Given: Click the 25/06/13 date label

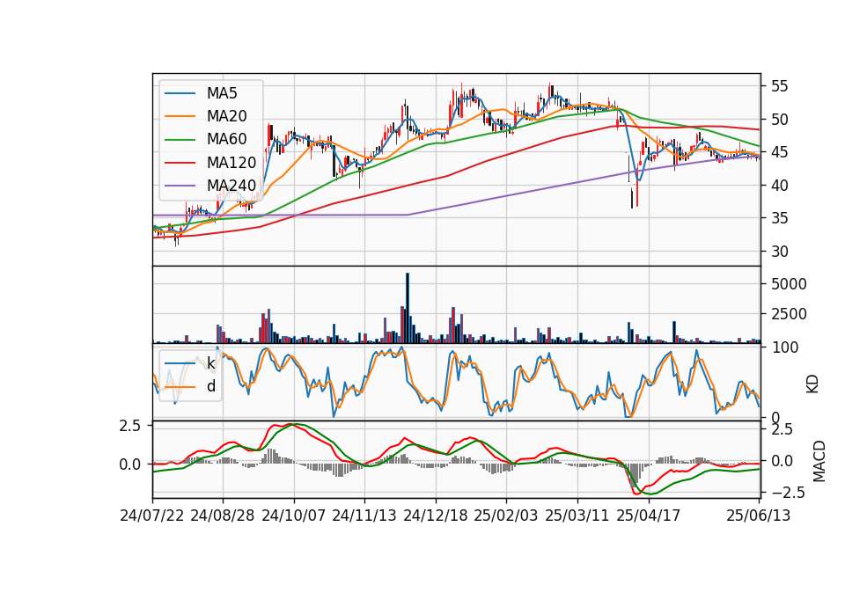Looking at the screenshot, I should (x=758, y=516).
